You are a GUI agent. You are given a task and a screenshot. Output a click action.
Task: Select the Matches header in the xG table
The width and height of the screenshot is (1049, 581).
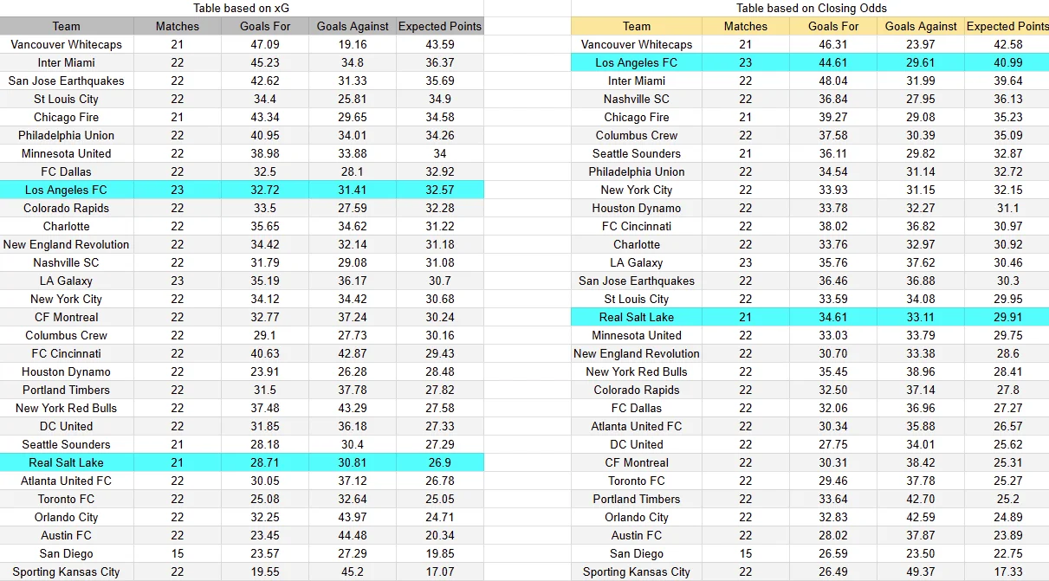click(178, 26)
